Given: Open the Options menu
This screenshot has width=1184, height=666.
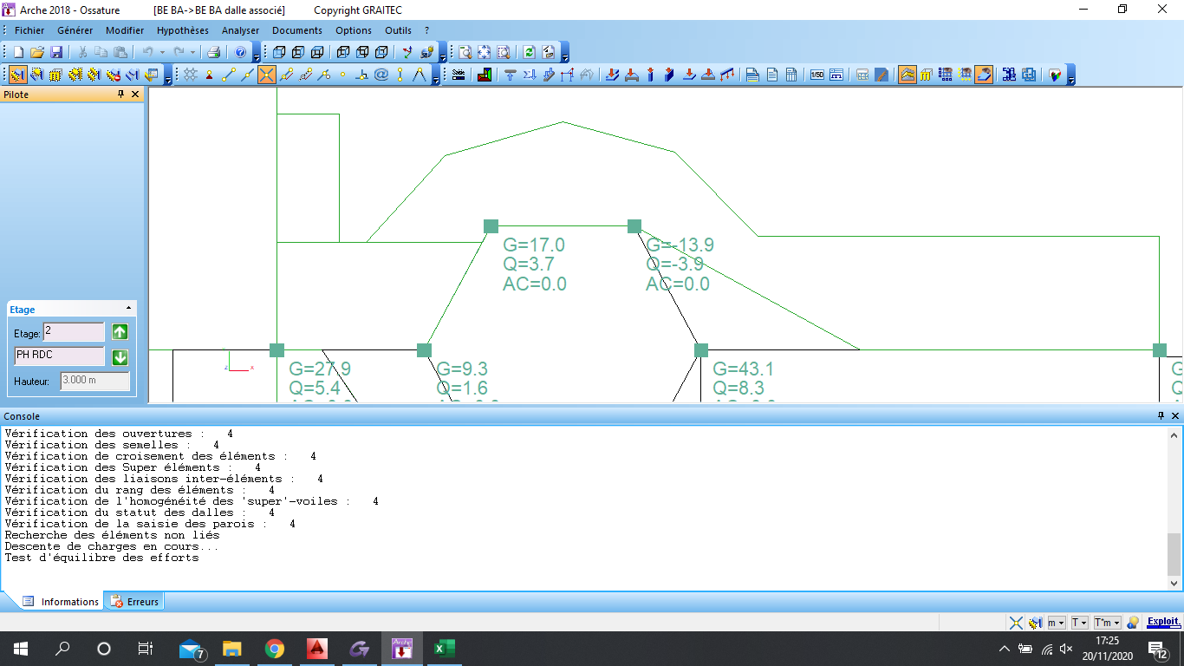Looking at the screenshot, I should [354, 30].
